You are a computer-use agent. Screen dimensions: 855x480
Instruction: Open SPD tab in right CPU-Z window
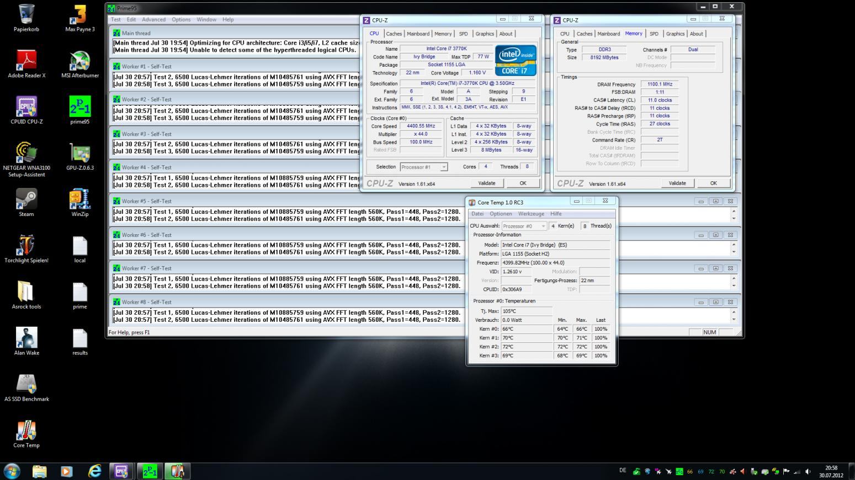click(x=654, y=34)
